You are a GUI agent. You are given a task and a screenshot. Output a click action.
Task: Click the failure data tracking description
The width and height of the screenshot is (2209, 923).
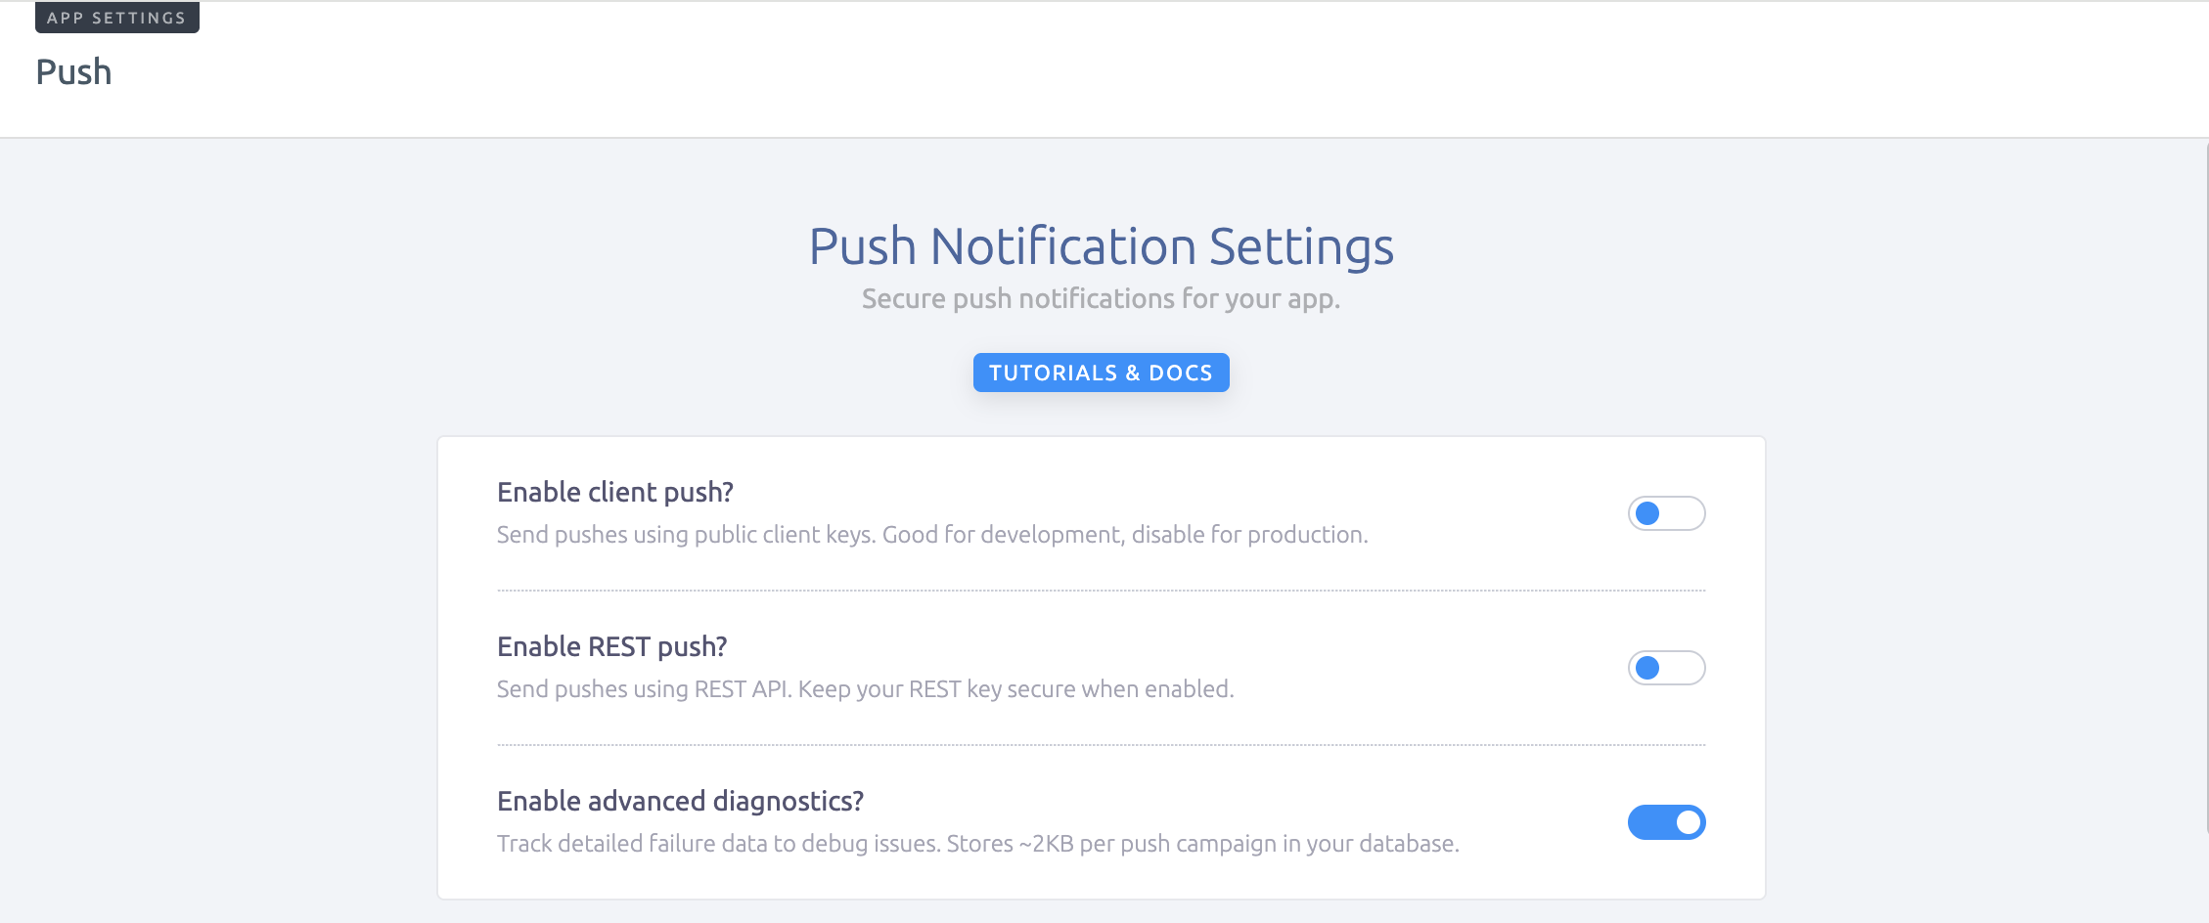[x=977, y=844]
